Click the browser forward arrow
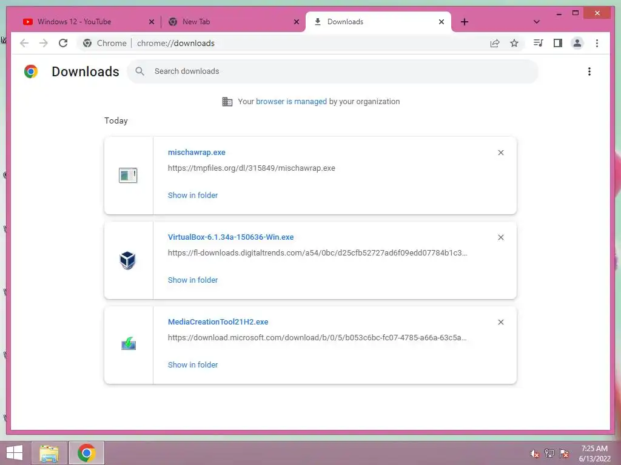This screenshot has height=465, width=621. (44, 43)
